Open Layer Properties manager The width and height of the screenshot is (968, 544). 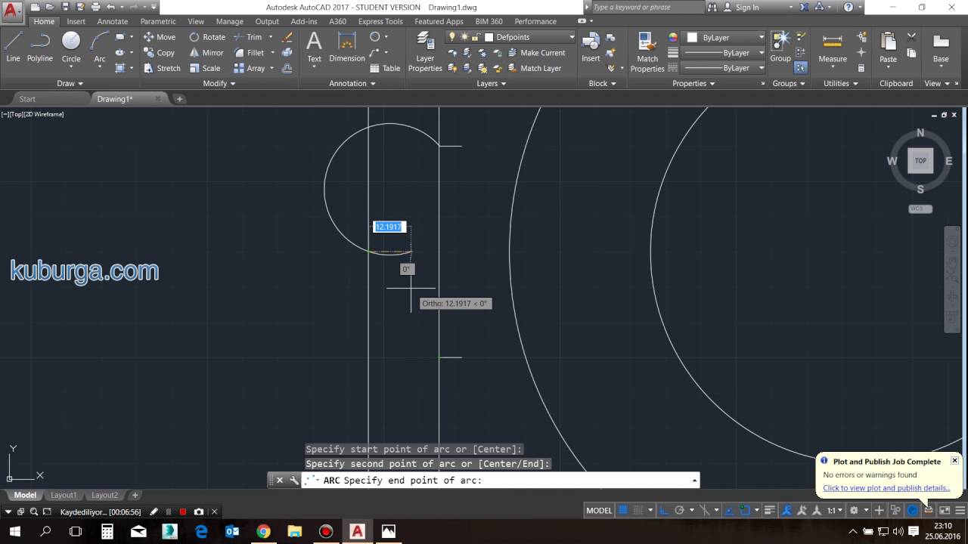coord(425,51)
